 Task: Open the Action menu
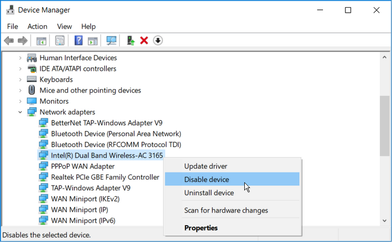(37, 27)
